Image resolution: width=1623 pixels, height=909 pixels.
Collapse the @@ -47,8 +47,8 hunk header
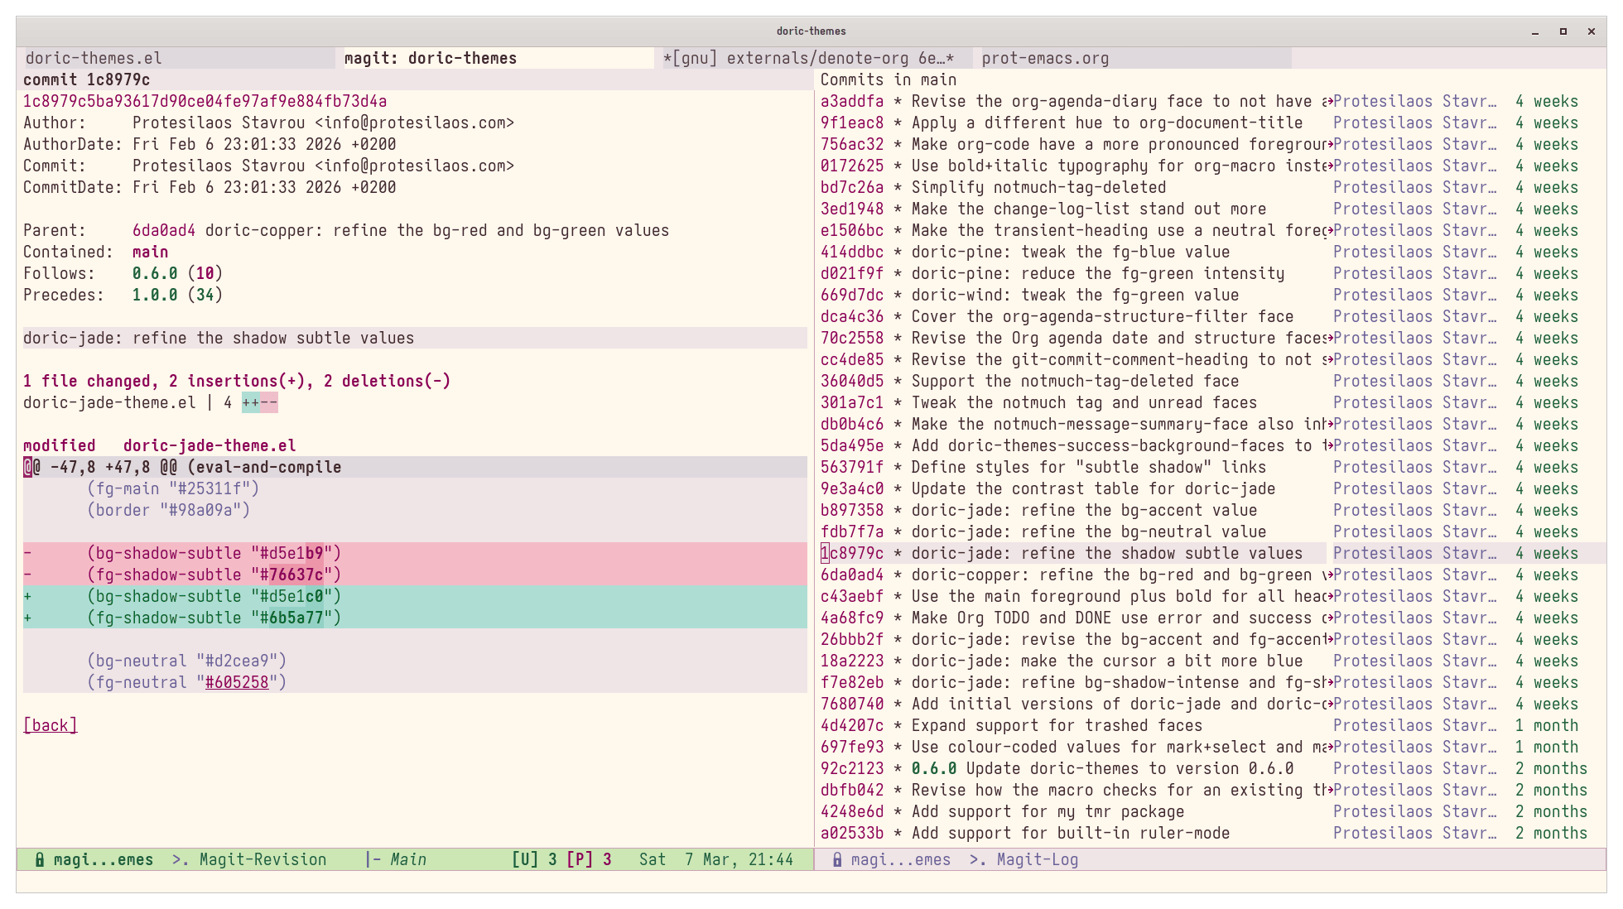(x=182, y=467)
